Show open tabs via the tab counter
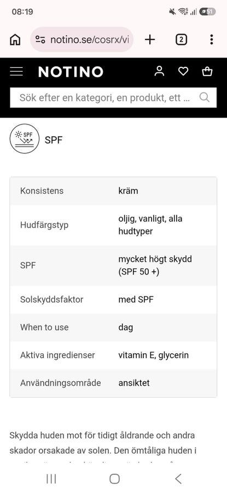227x493 pixels. click(x=181, y=39)
